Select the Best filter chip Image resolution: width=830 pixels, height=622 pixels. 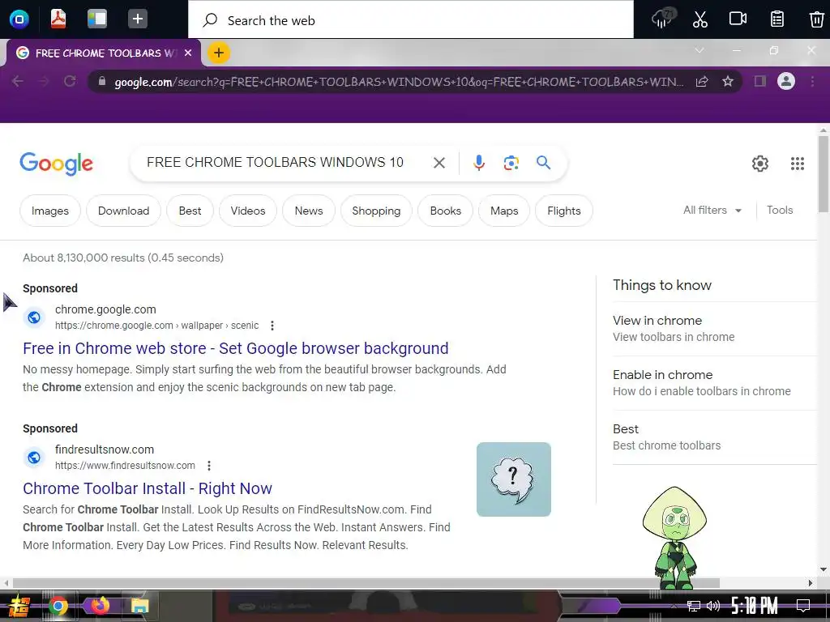point(190,211)
